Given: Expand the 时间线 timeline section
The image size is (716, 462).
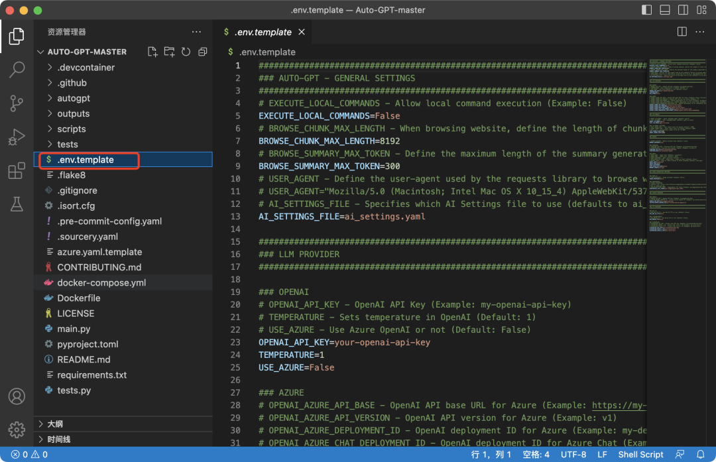Looking at the screenshot, I should [123, 439].
